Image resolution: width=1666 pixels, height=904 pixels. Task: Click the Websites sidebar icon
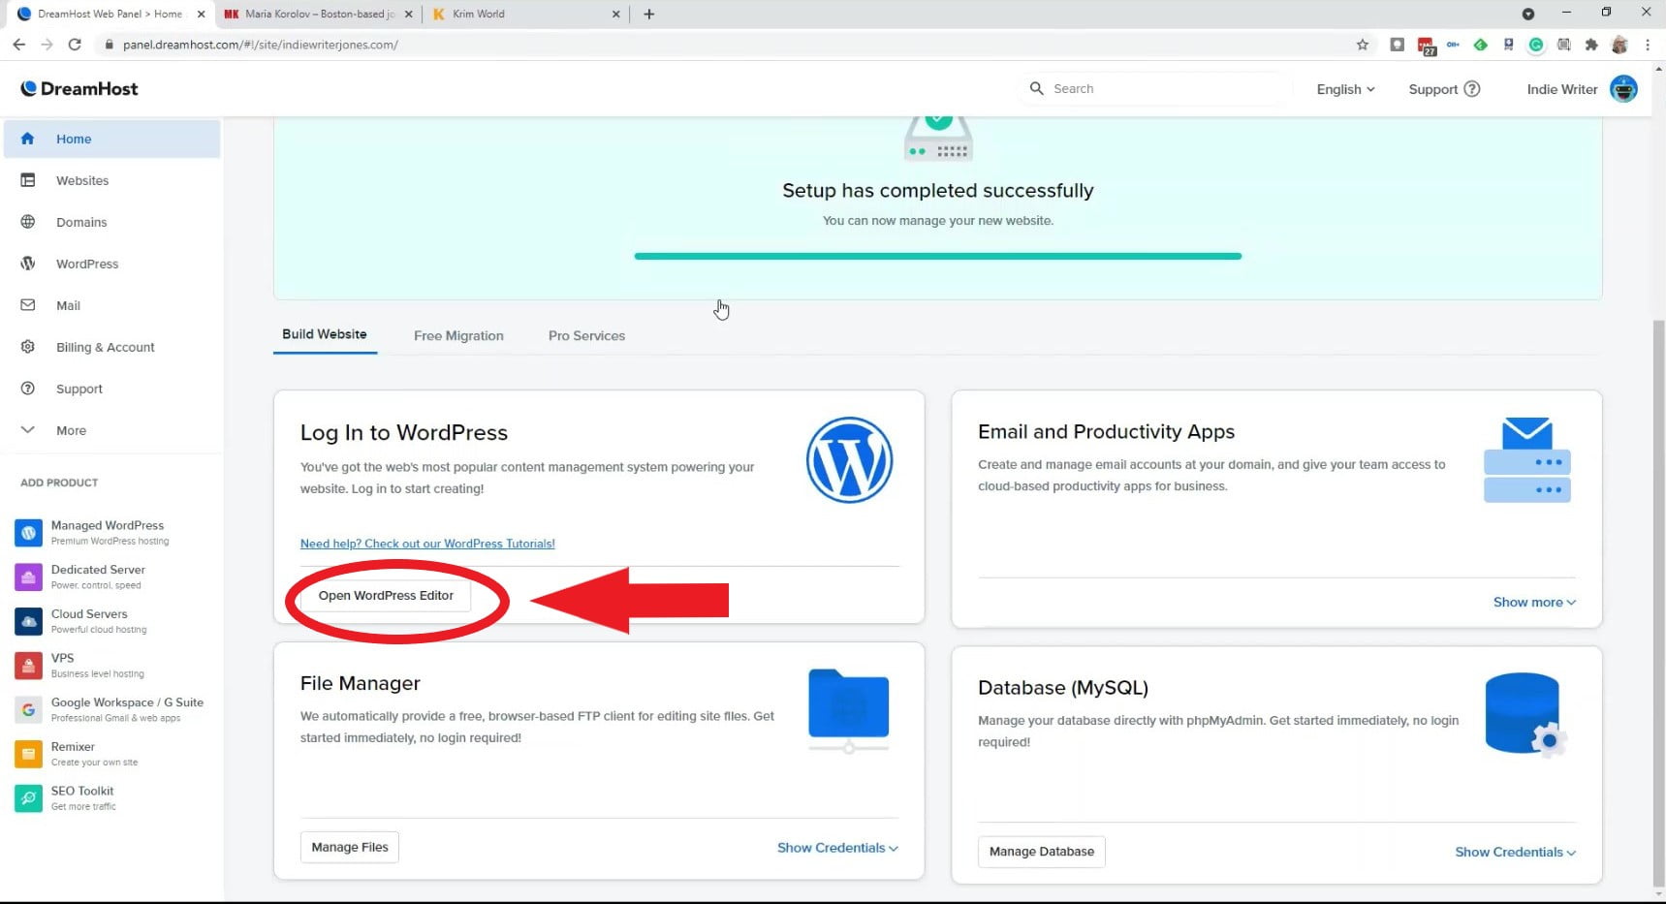(28, 180)
